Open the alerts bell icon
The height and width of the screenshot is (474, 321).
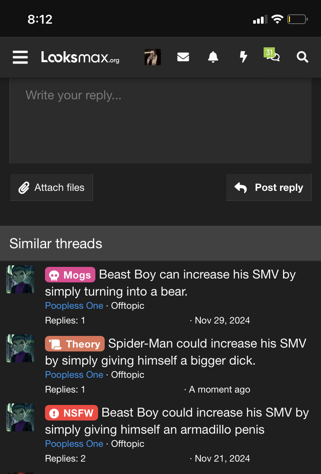213,57
